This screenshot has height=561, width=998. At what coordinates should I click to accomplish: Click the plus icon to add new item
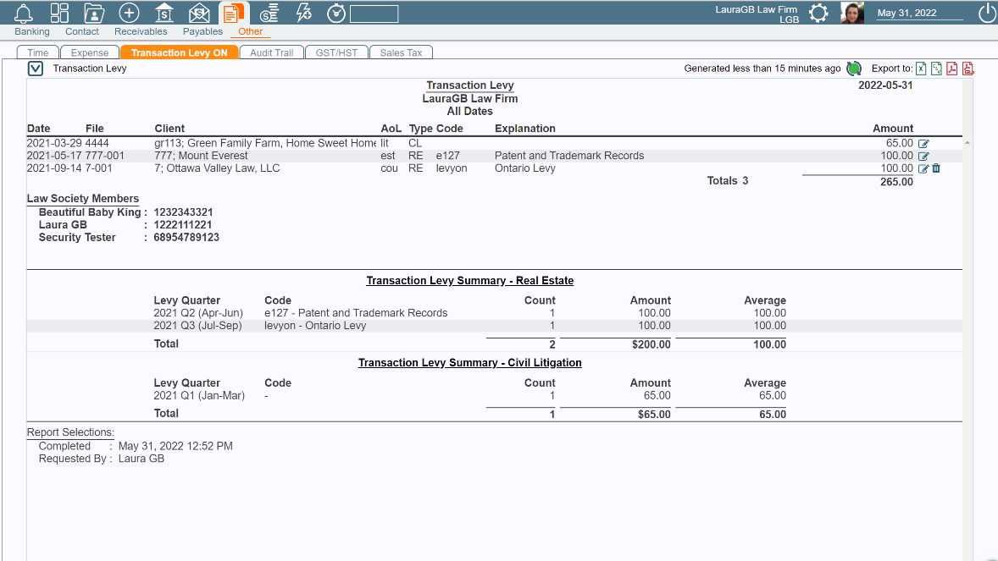[x=129, y=13]
